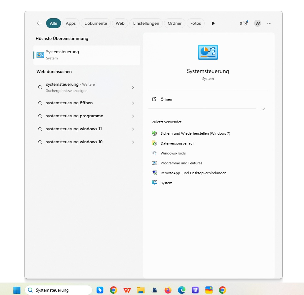Click the Windows-Tools gear icon
Image resolution: width=304 pixels, height=295 pixels.
click(154, 153)
